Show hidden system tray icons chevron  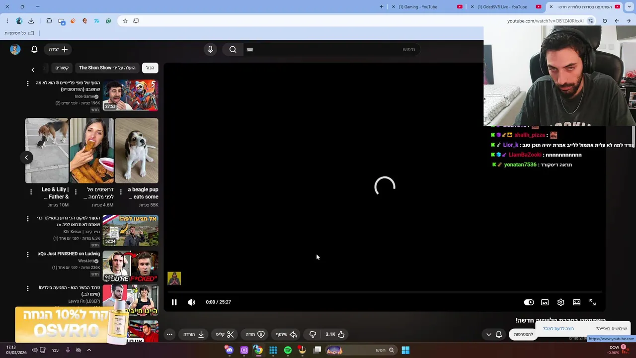click(89, 350)
